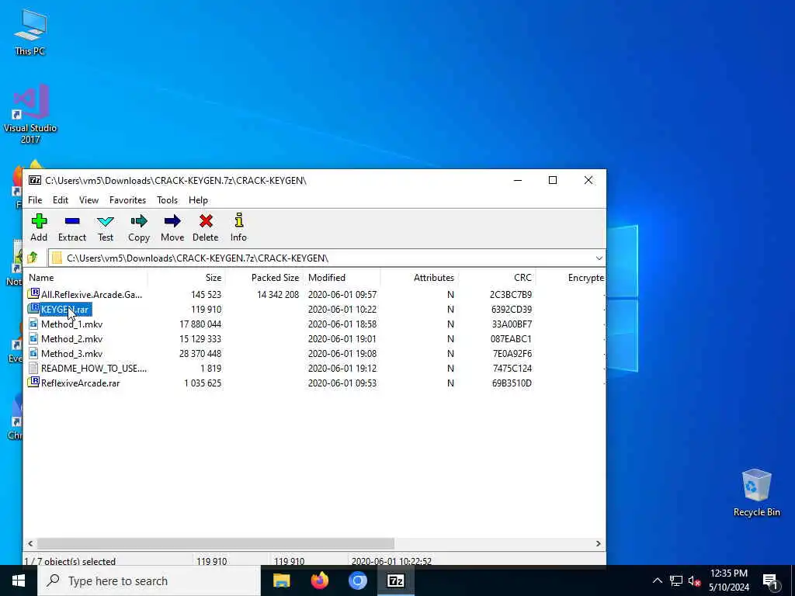
Task: Click the CRC value 7475C124
Action: [x=512, y=368]
